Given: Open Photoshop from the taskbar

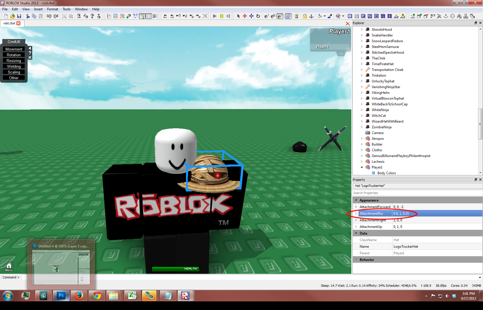Looking at the screenshot, I should tap(61, 295).
